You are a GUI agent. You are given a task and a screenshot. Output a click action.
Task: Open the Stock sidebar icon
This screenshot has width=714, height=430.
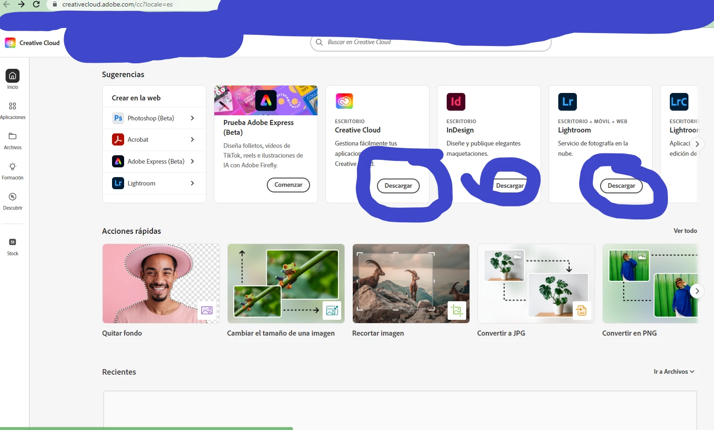point(13,242)
